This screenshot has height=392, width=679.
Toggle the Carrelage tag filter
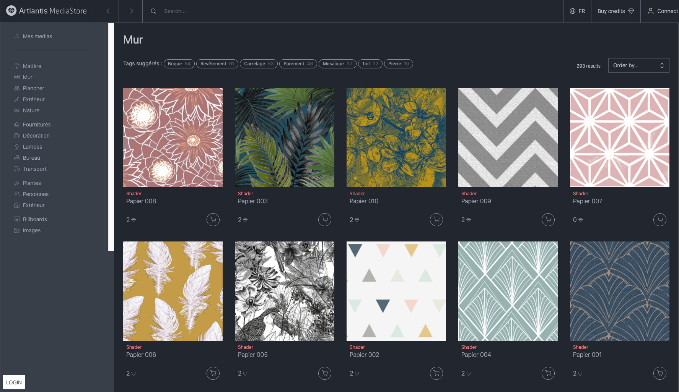259,64
